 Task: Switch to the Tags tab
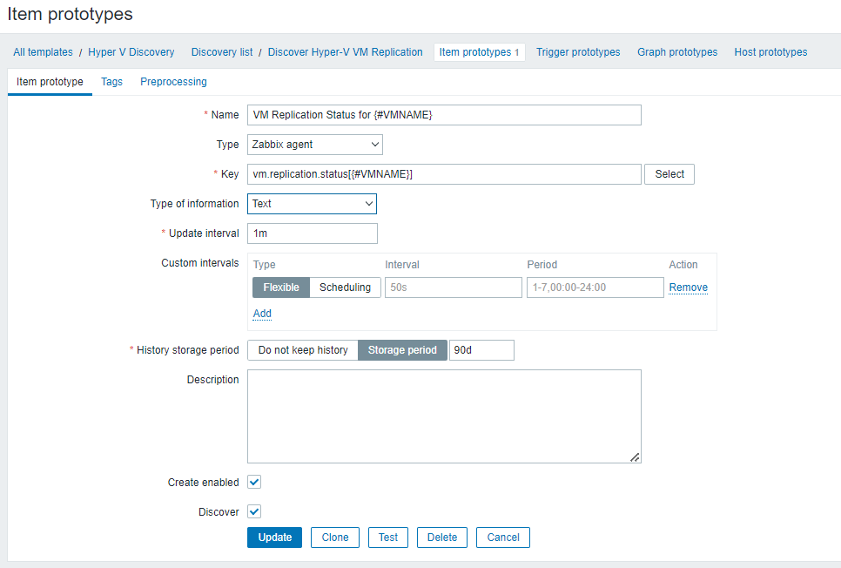tap(111, 82)
